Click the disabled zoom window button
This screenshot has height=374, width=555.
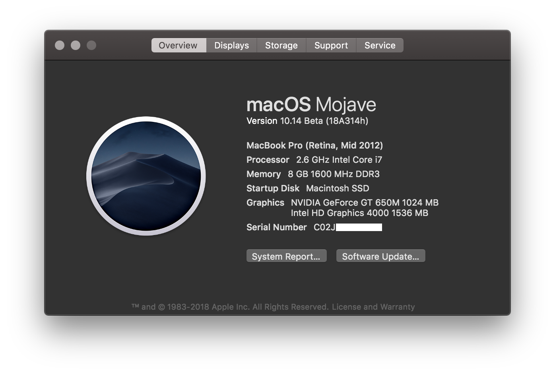tap(91, 45)
